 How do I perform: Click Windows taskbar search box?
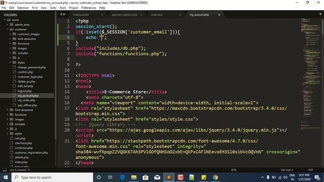click(52, 177)
